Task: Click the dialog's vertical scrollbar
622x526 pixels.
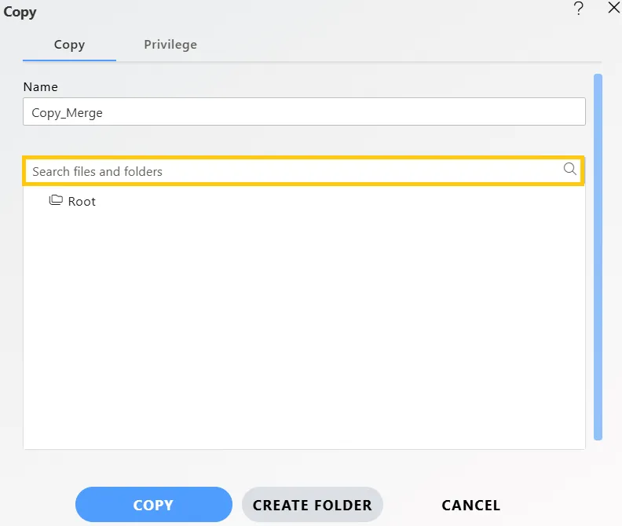Action: coord(598,257)
